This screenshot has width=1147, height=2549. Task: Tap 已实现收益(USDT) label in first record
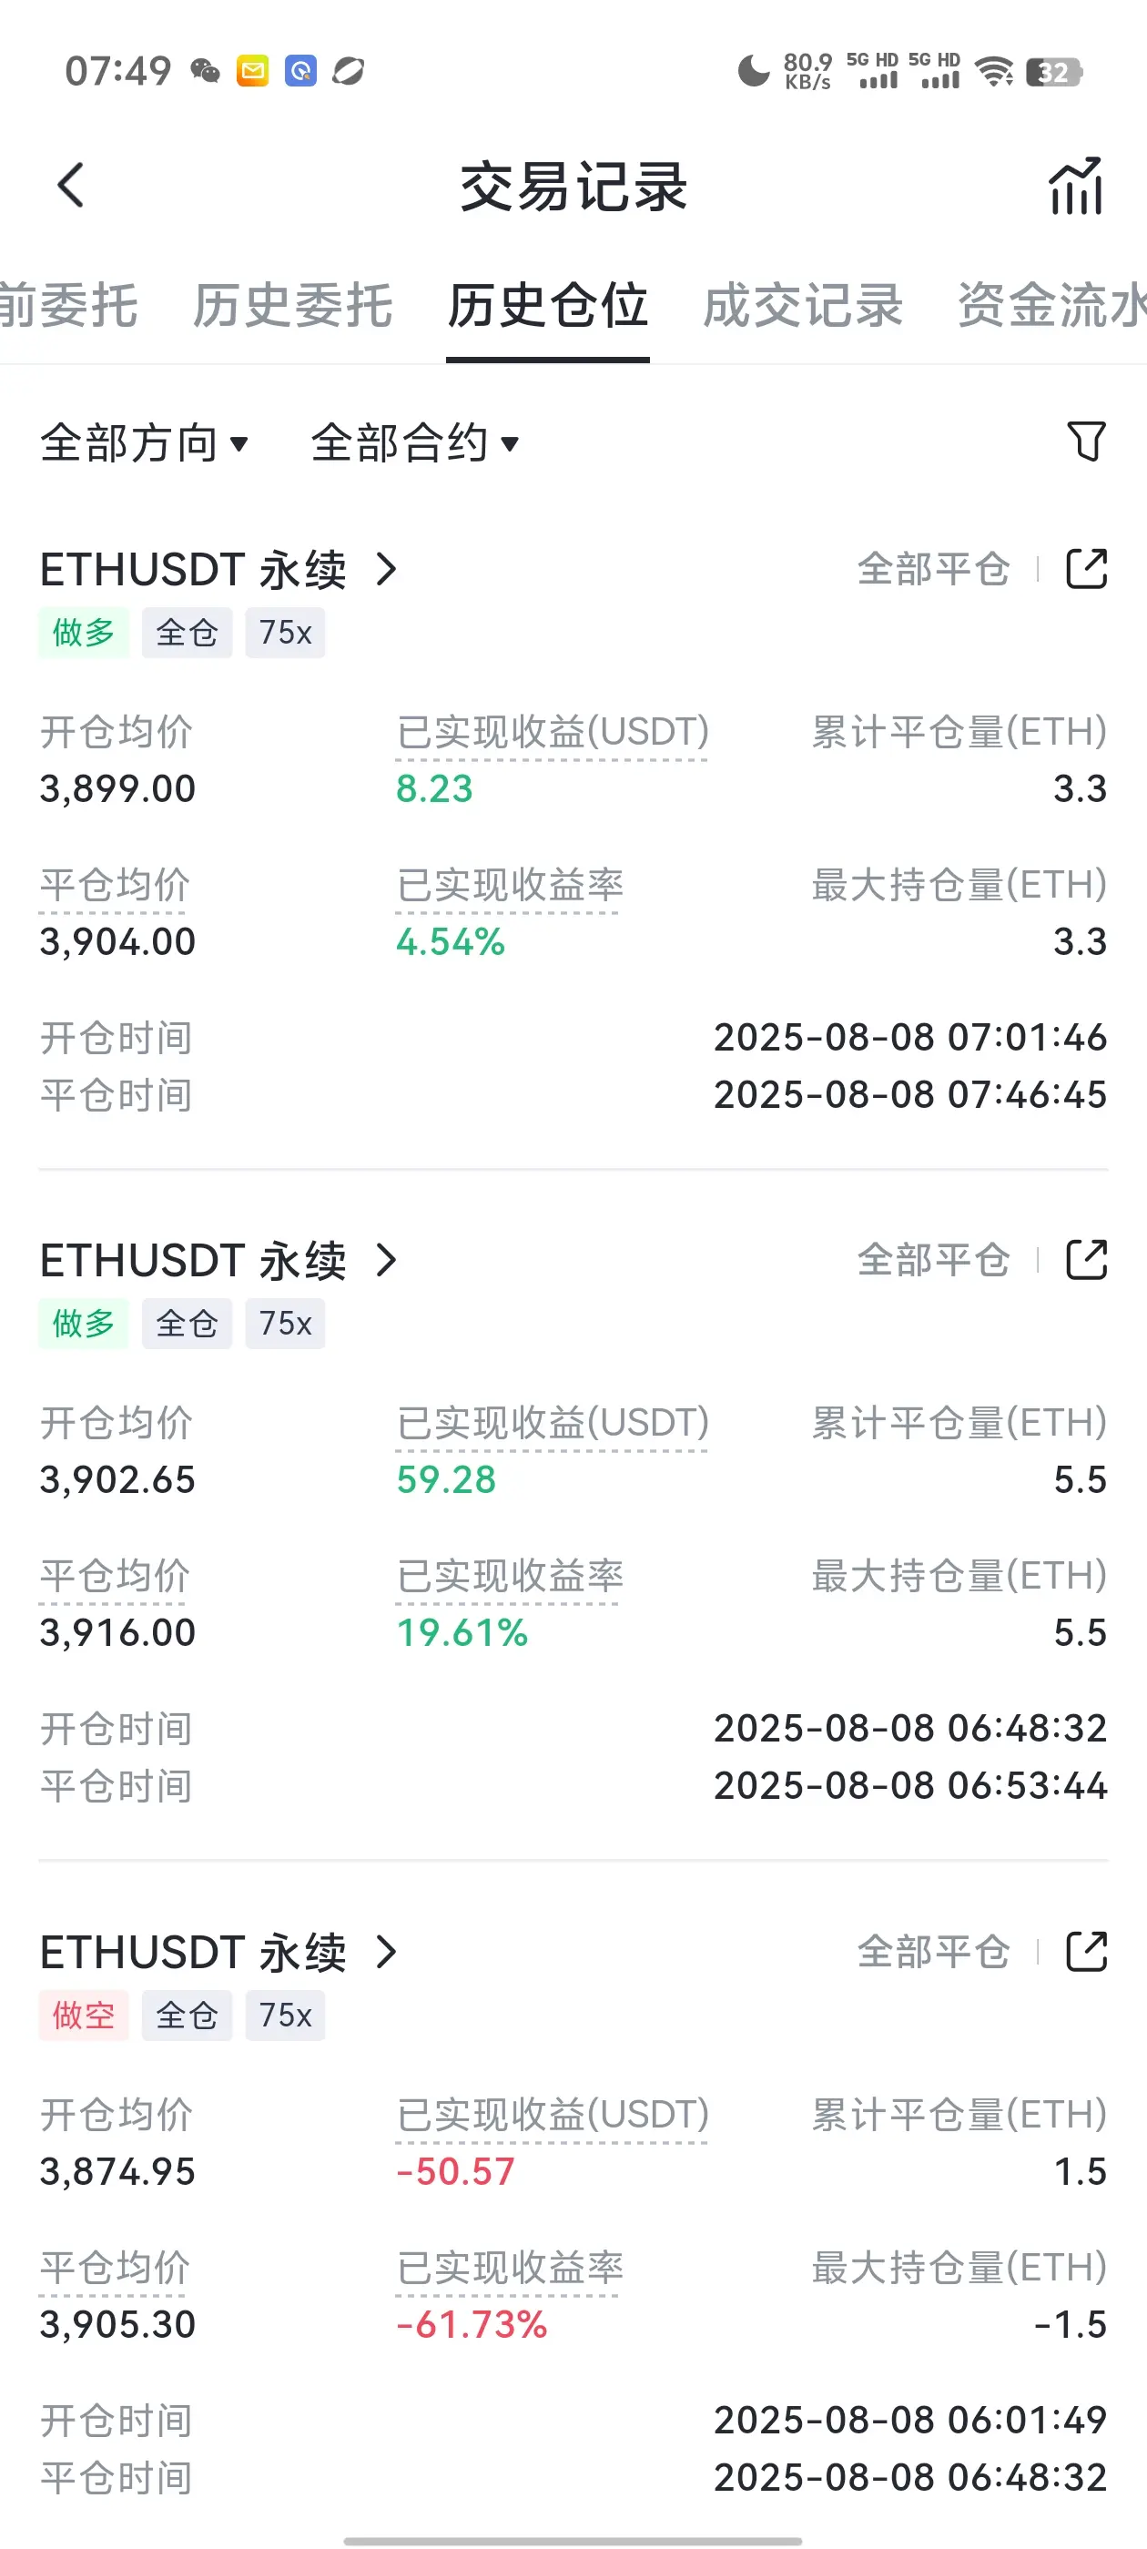pyautogui.click(x=553, y=732)
